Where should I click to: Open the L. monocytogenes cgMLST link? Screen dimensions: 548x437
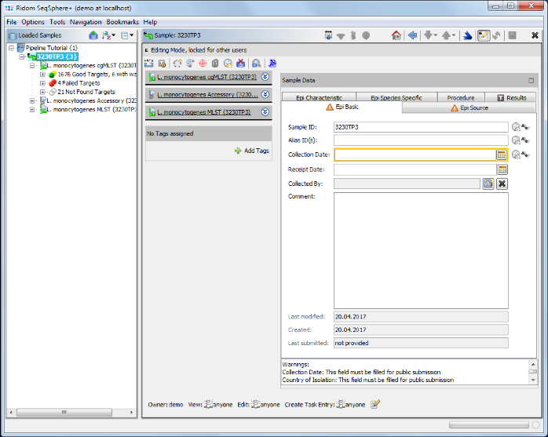tap(206, 77)
